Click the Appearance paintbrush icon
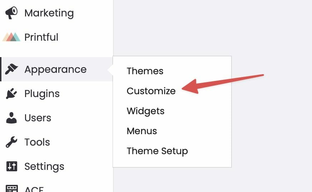This screenshot has width=312, height=192. click(12, 69)
